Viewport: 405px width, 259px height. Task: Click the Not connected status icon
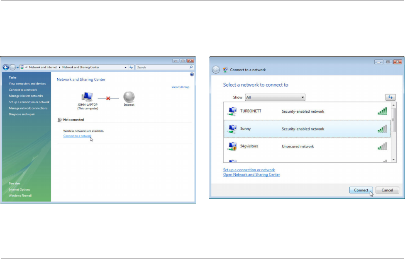pos(60,120)
